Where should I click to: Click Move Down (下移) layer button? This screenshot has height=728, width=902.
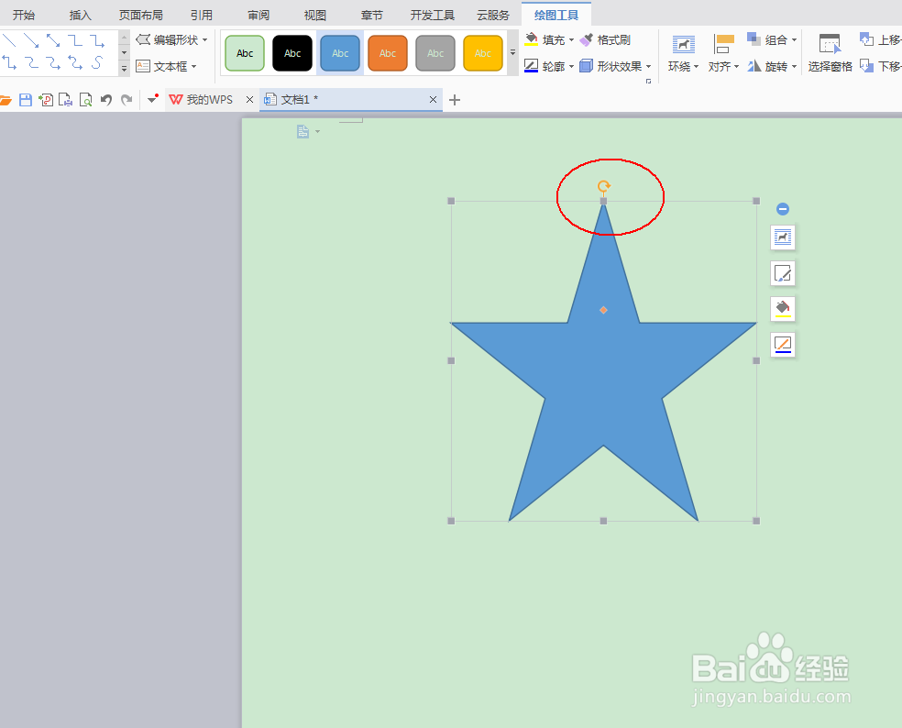click(x=880, y=66)
